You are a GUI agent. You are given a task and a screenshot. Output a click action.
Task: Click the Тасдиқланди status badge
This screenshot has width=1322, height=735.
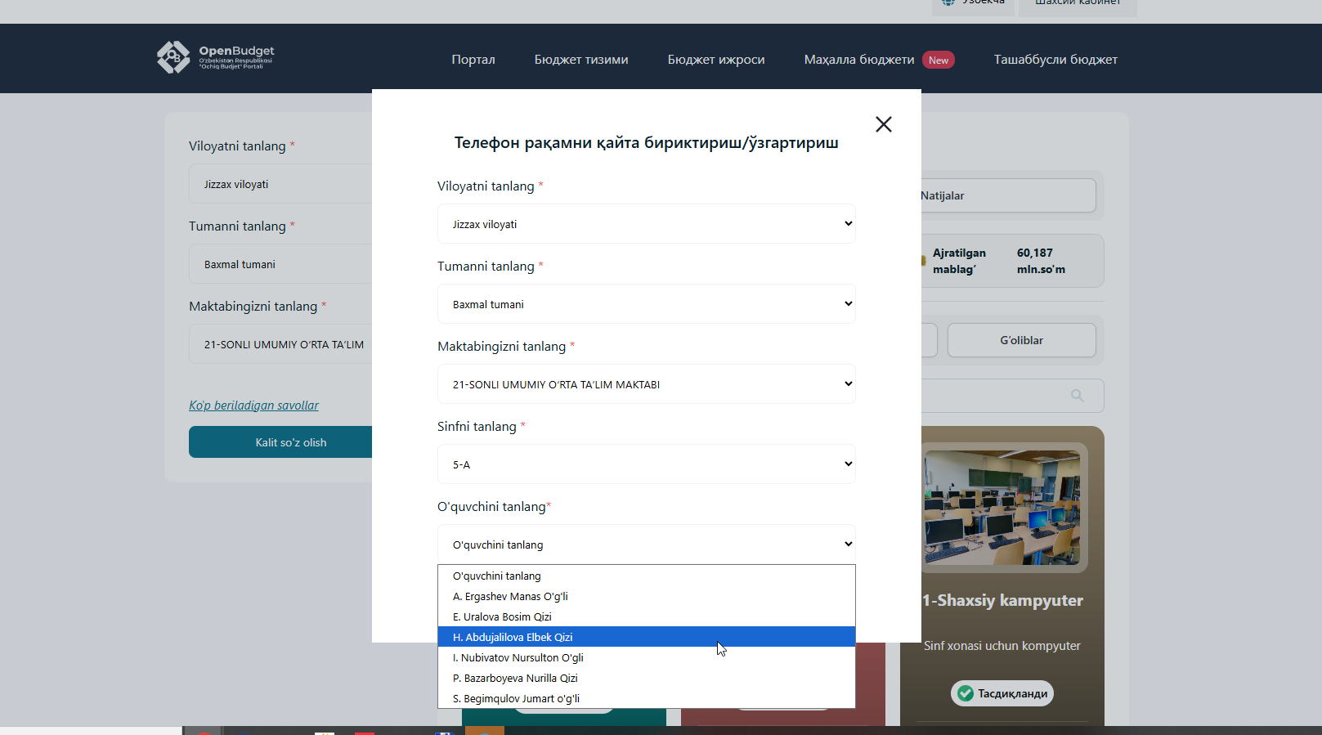[1002, 693]
